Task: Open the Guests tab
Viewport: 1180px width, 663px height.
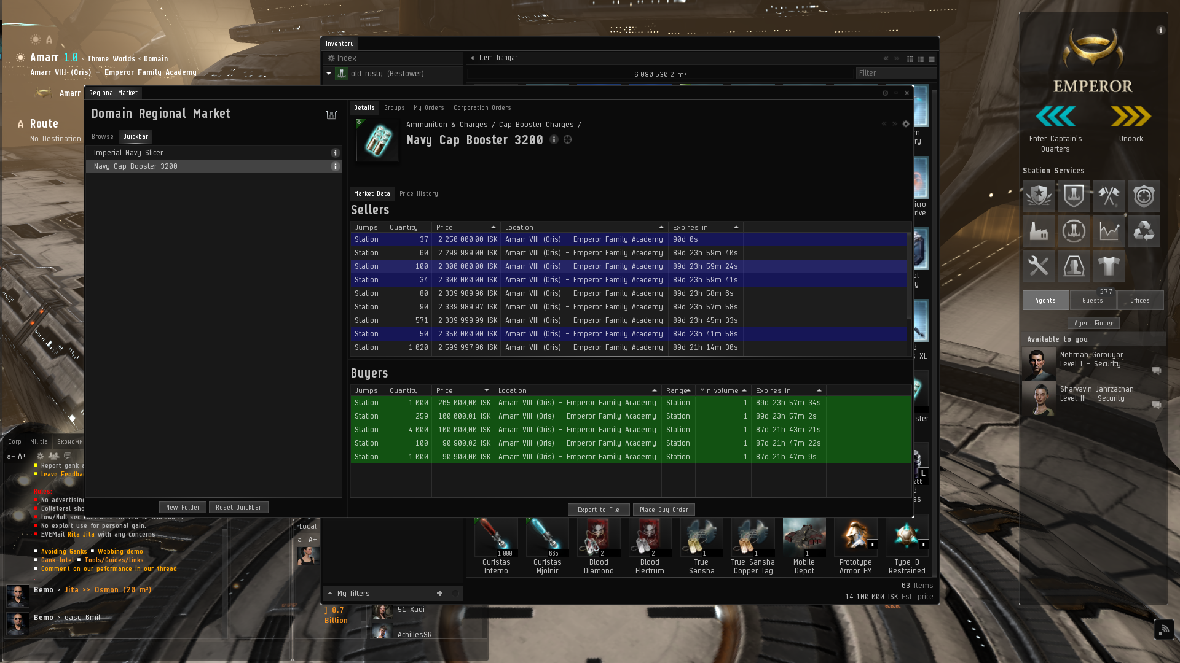Action: click(1092, 300)
